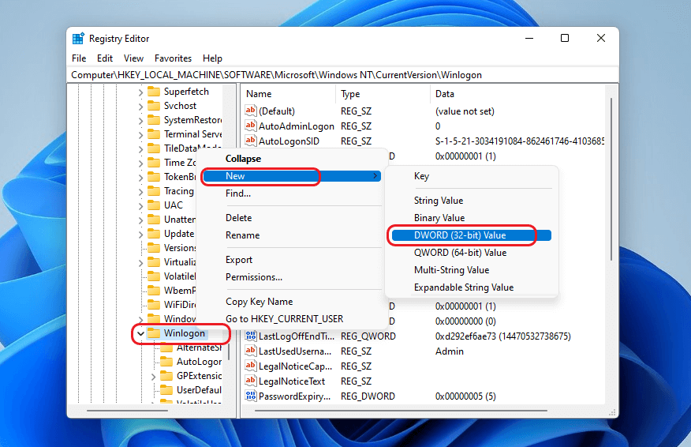Open the New submenu in context menu

pos(292,176)
